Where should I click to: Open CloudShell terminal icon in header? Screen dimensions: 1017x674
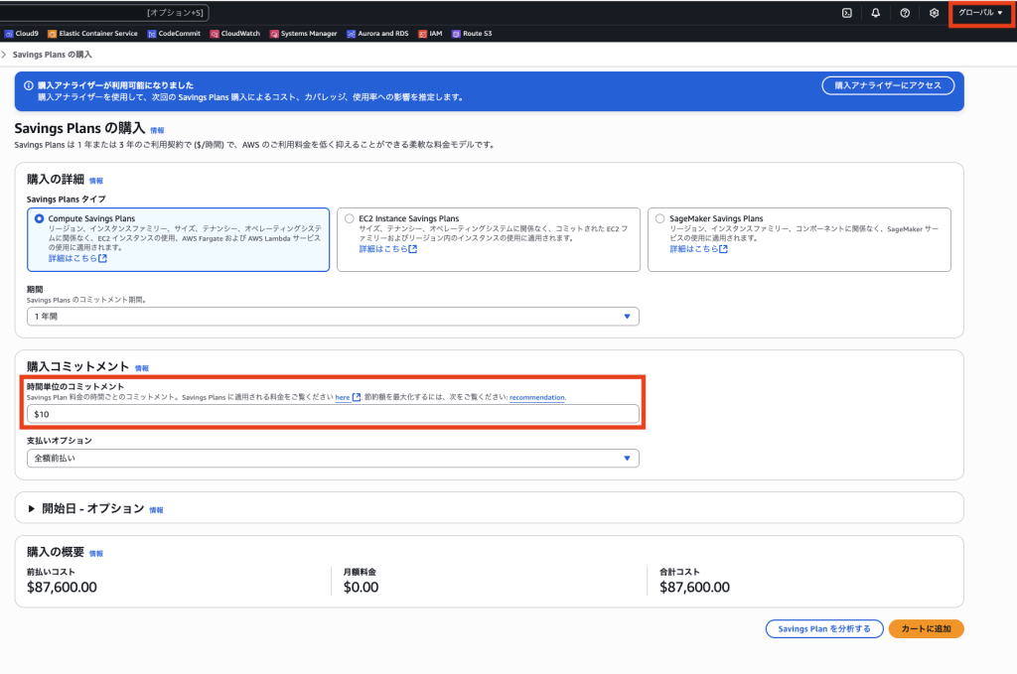846,13
